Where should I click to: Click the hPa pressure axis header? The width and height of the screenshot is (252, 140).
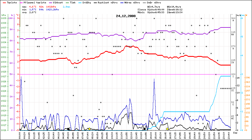click(3, 15)
